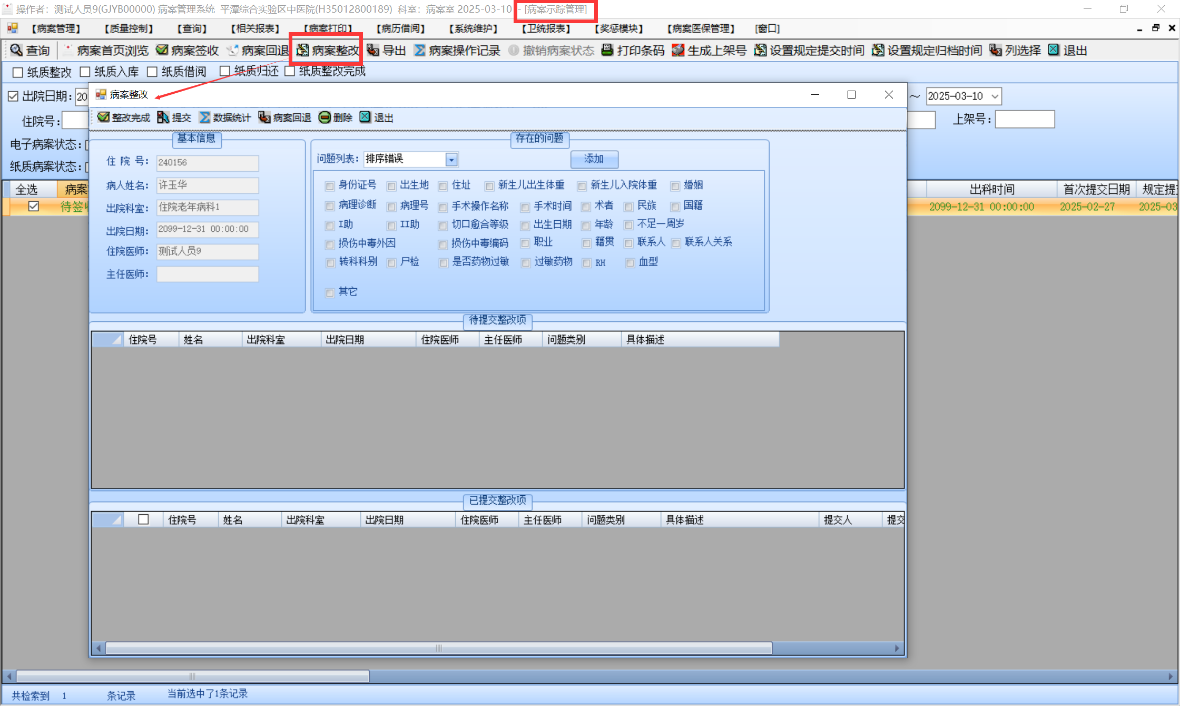Open 数据统计 statistics tool
The height and width of the screenshot is (706, 1180).
[205, 117]
